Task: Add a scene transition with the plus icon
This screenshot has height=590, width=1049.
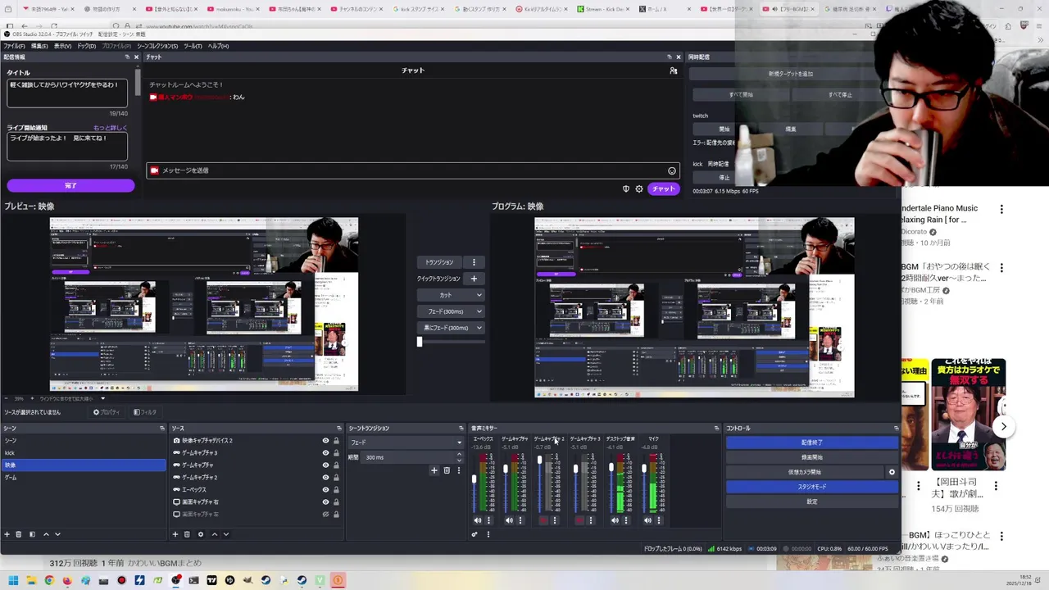Action: point(434,470)
